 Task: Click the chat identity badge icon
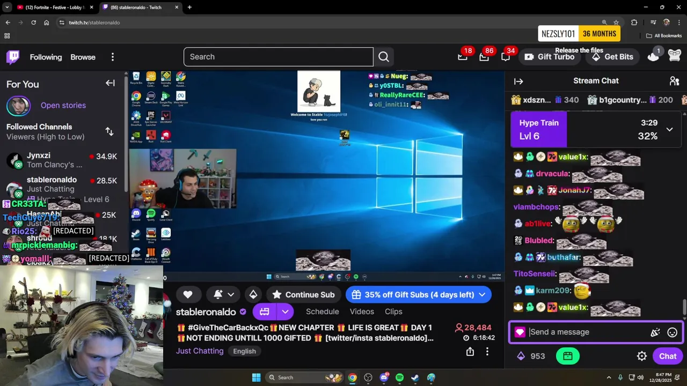coord(520,332)
